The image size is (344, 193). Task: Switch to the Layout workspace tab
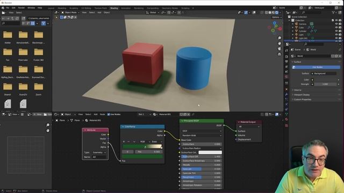click(51, 8)
